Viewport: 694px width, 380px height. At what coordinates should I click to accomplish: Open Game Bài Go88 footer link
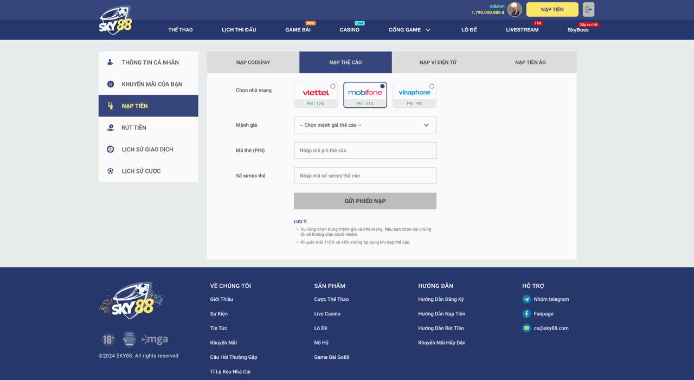pyautogui.click(x=331, y=357)
